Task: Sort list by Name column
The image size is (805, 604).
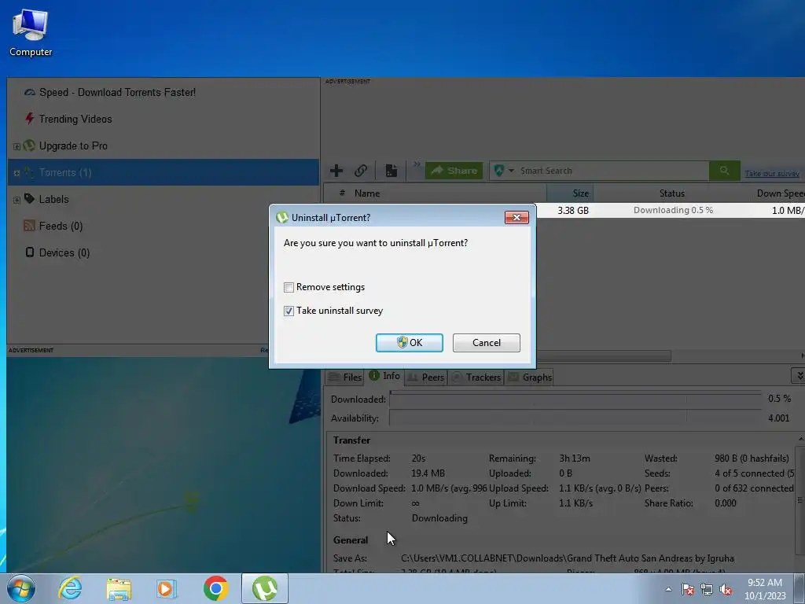Action: [367, 193]
